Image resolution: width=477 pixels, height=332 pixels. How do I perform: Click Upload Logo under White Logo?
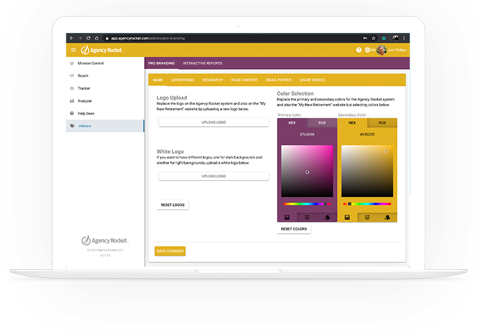coord(213,176)
